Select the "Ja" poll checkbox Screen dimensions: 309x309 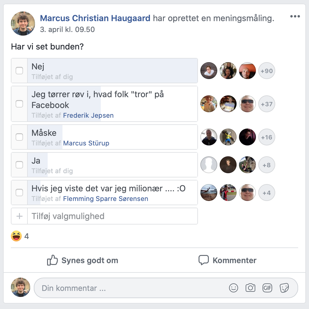(x=19, y=165)
